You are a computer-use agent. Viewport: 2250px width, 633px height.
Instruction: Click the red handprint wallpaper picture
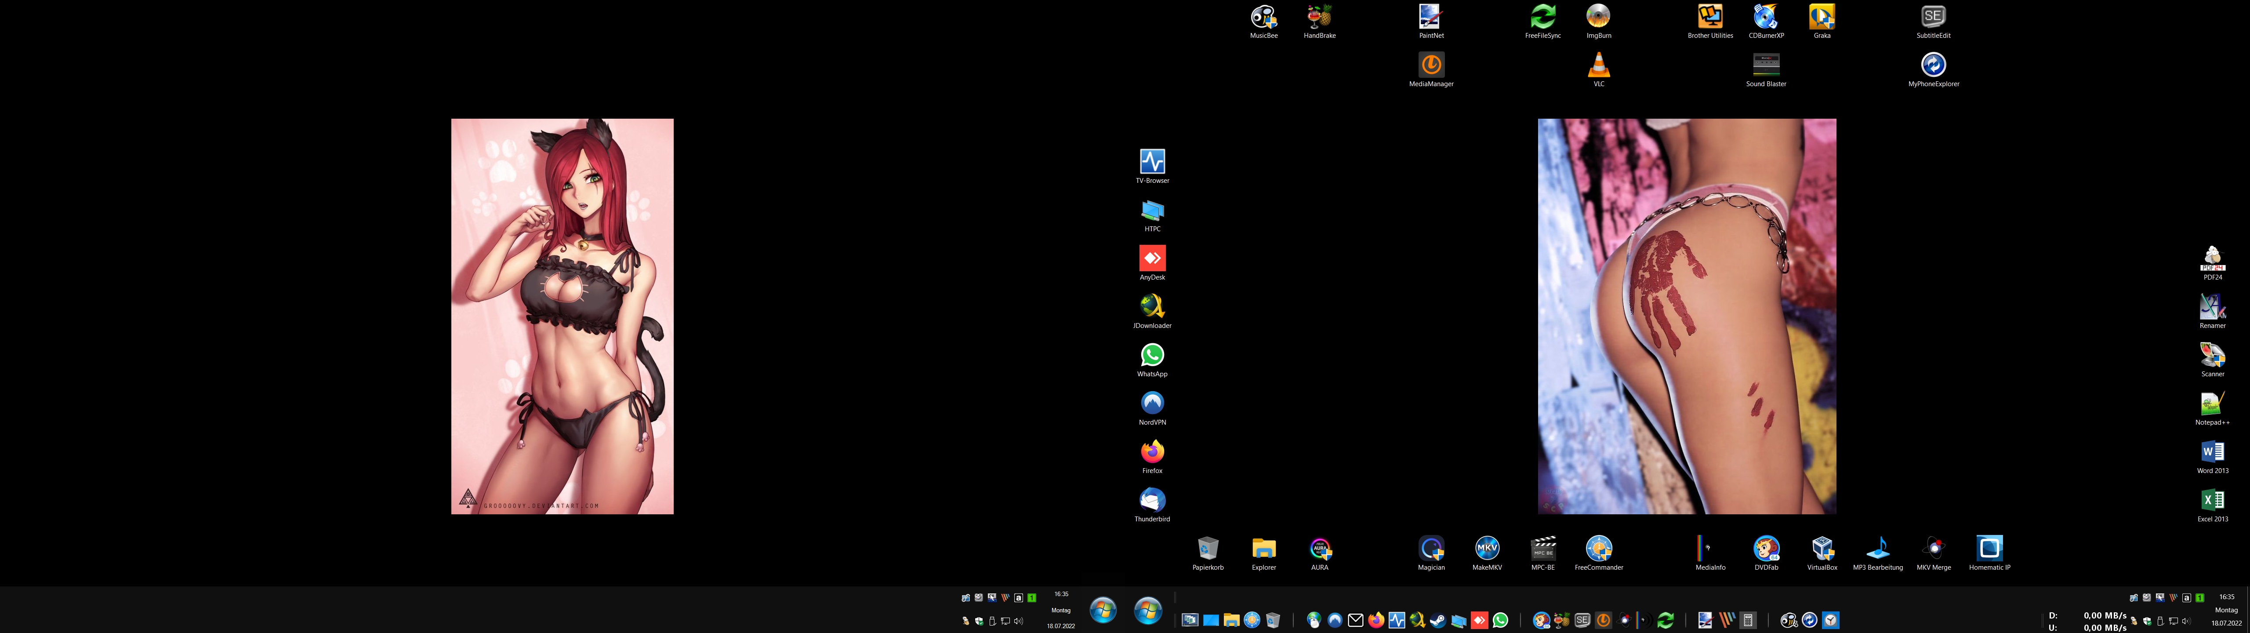coord(1687,316)
